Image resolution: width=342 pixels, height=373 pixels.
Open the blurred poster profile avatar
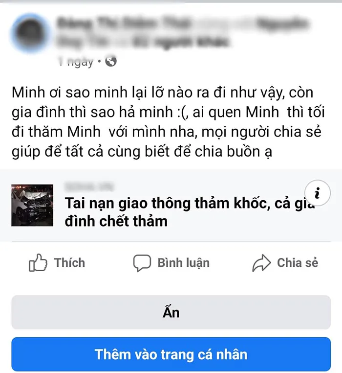(30, 33)
